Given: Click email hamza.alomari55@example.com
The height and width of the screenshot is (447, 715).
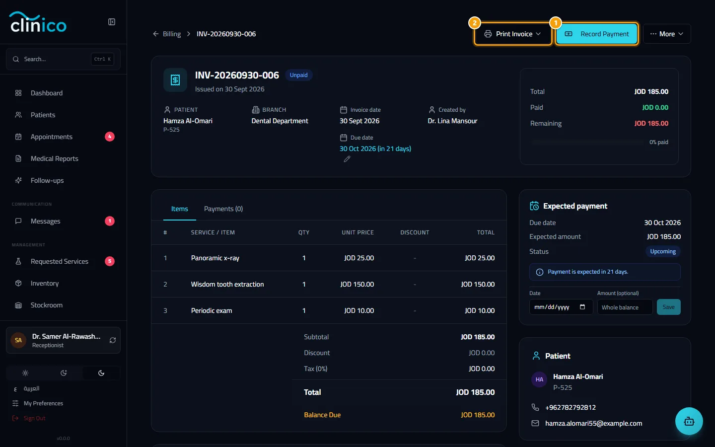Looking at the screenshot, I should (594, 423).
